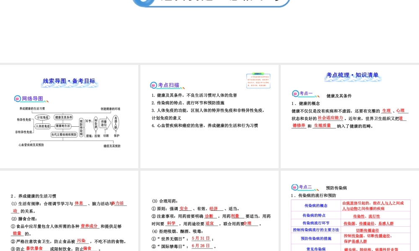The width and height of the screenshot is (419, 251).
Task: Click the red answer 社会适应能力
Action: point(331,118)
